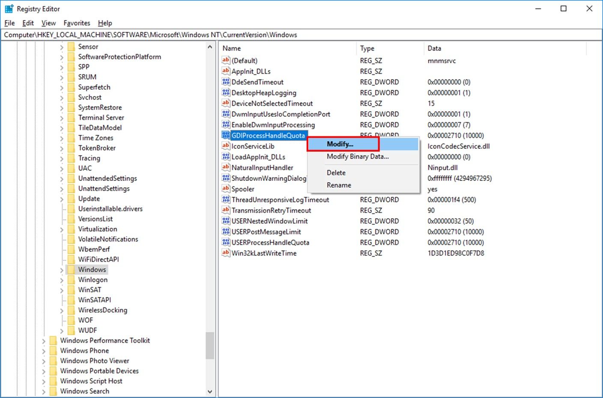The width and height of the screenshot is (603, 398).
Task: Open the File menu
Action: pos(9,23)
